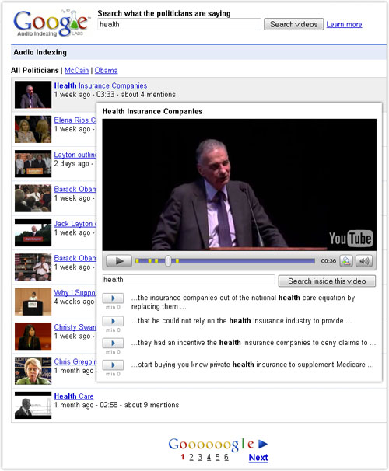This screenshot has height=471, width=389.
Task: Jump to the 'national health care equation' mention
Action: [x=113, y=298]
